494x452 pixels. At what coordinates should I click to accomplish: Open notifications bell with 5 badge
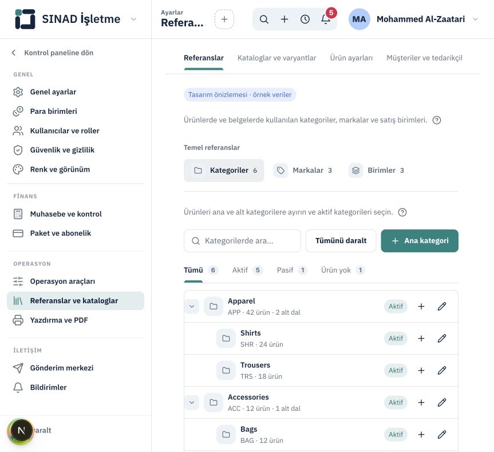click(326, 19)
